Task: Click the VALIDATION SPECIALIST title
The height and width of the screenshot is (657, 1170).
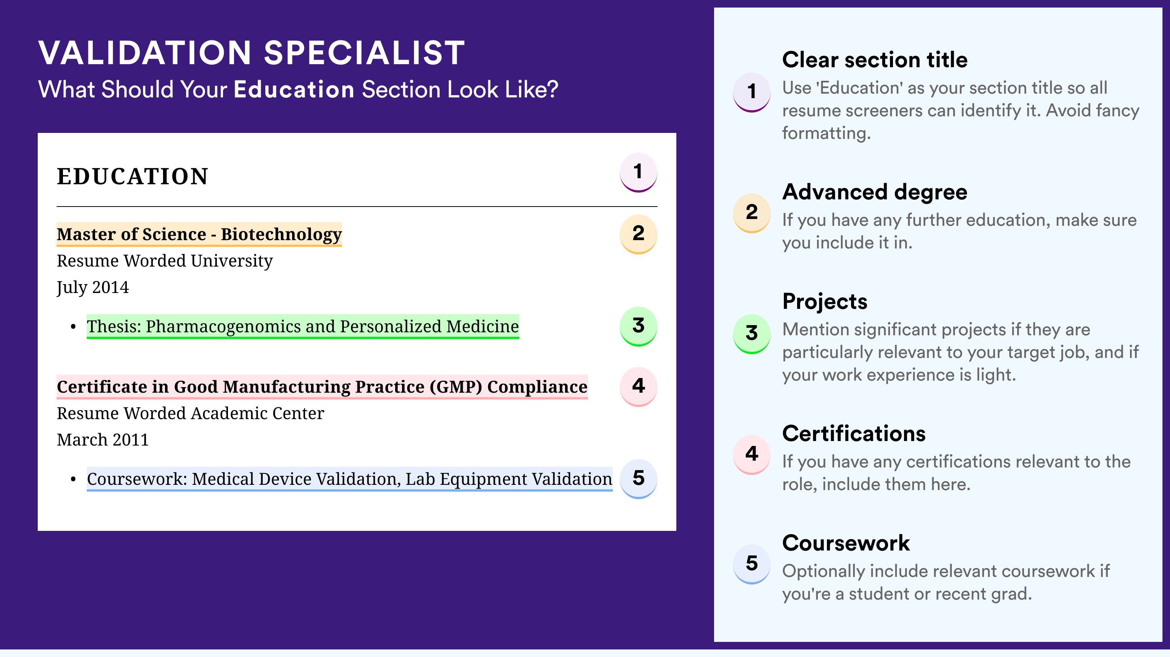Action: pyautogui.click(x=252, y=53)
